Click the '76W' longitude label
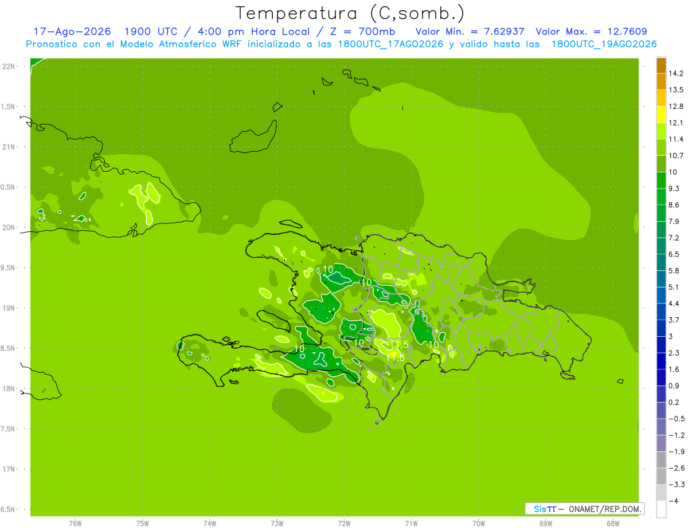The height and width of the screenshot is (531, 688). [75, 524]
